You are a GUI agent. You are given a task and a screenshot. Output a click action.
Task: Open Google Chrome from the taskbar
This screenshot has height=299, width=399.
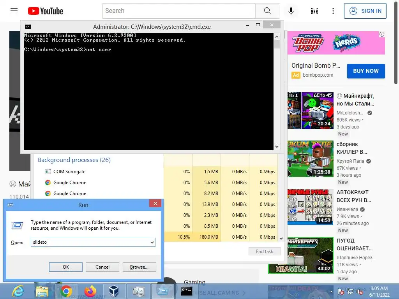(x=66, y=291)
